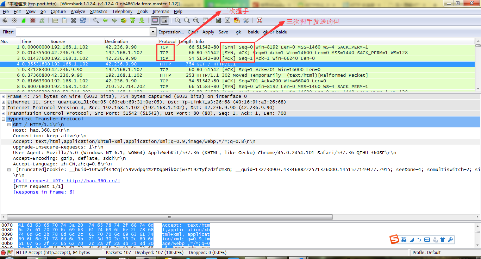The image size is (481, 259).
Task: Open the Capture menu
Action: pyautogui.click(x=58, y=12)
